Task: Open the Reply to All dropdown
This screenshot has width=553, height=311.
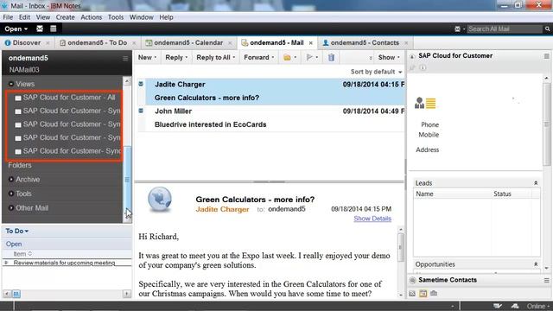Action: [215, 57]
